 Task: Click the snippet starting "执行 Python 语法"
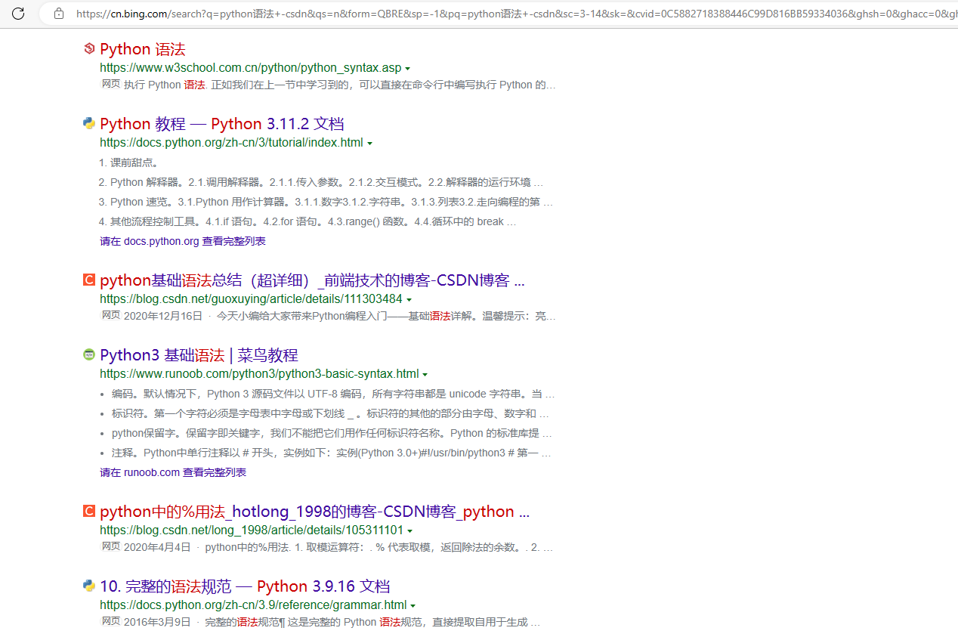pyautogui.click(x=340, y=85)
